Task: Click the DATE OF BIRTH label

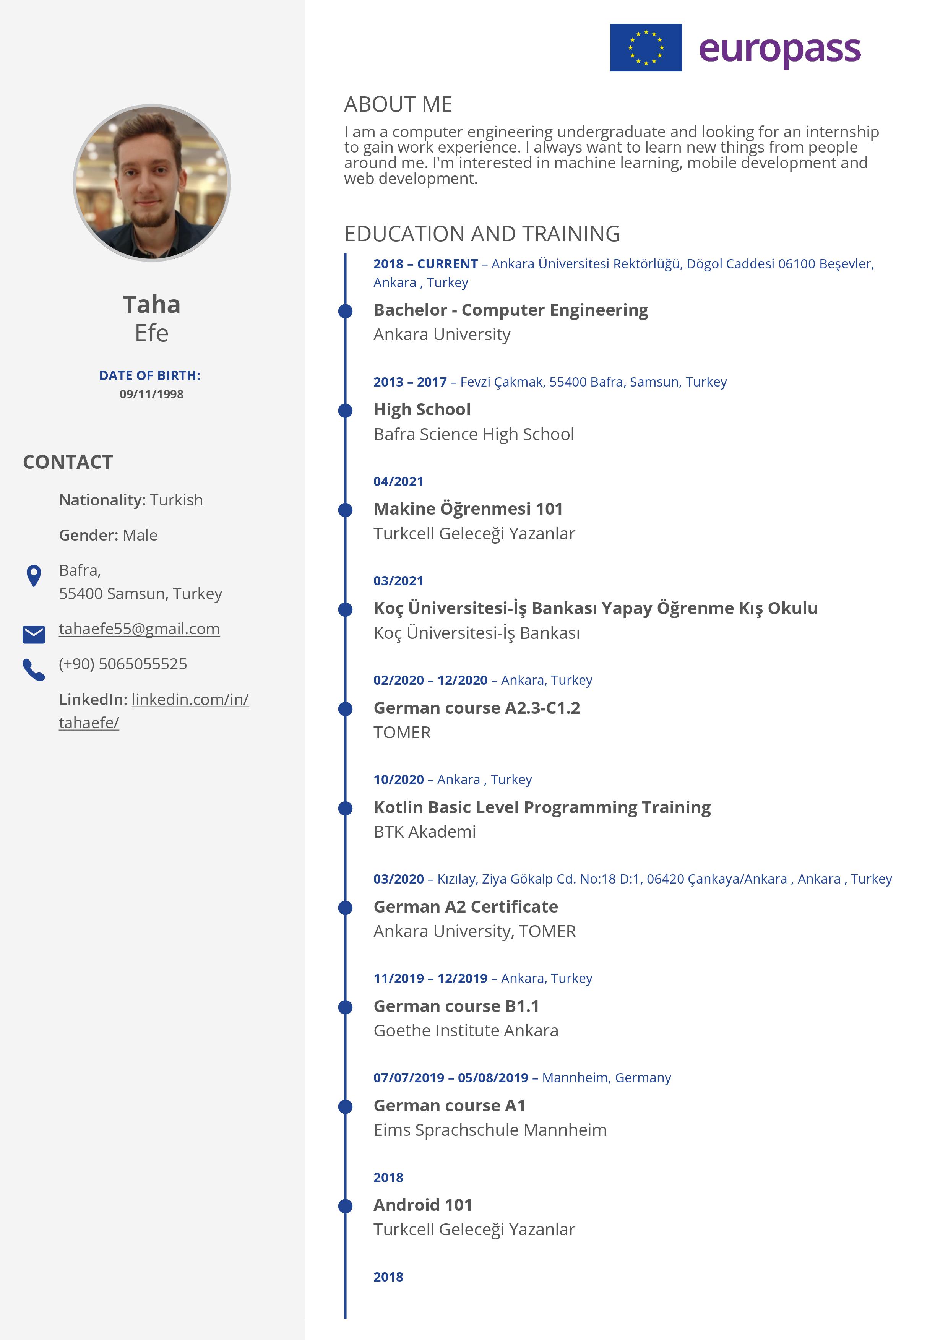Action: point(150,375)
